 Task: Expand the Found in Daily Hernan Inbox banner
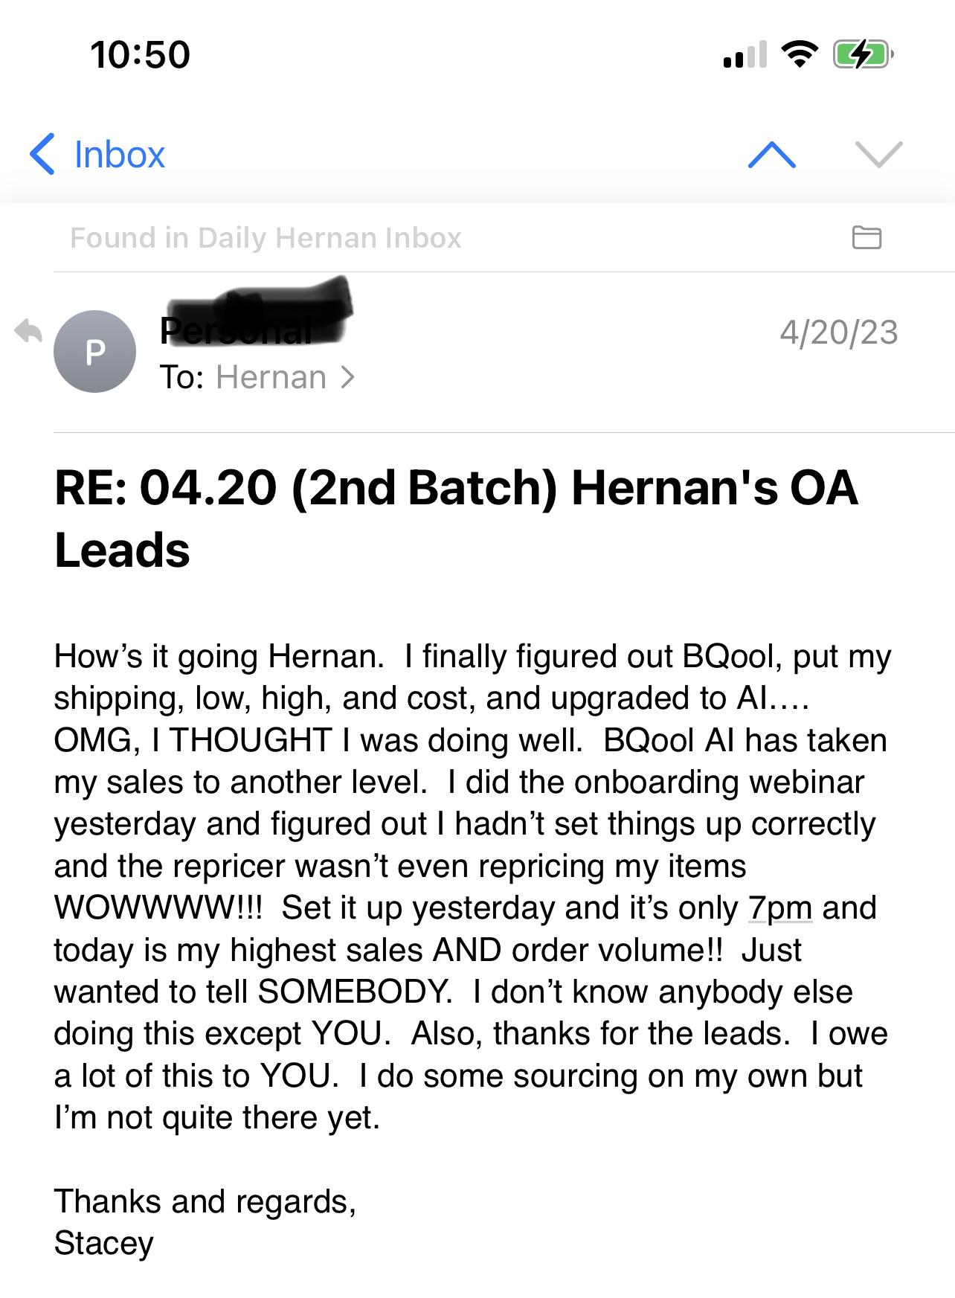(265, 237)
